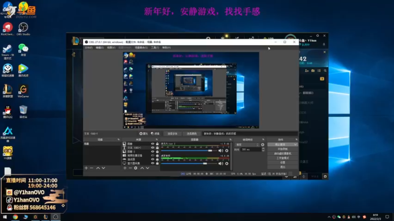Open settings gear for desktop audio mixer channel

pos(227,164)
